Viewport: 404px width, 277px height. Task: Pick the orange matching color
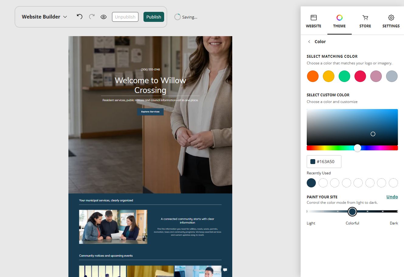tap(313, 76)
